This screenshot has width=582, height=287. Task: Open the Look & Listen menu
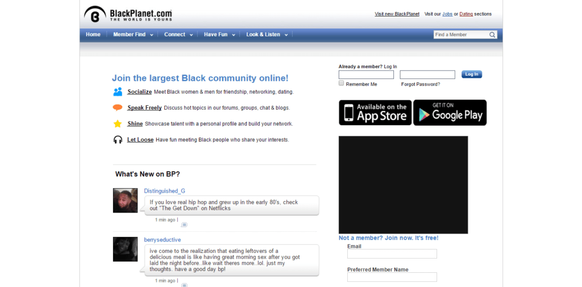(x=263, y=35)
